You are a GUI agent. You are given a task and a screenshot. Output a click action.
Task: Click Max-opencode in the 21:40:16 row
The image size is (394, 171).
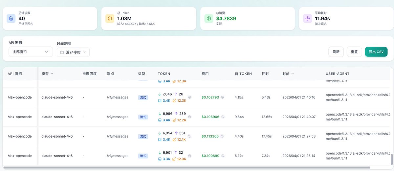(x=20, y=97)
